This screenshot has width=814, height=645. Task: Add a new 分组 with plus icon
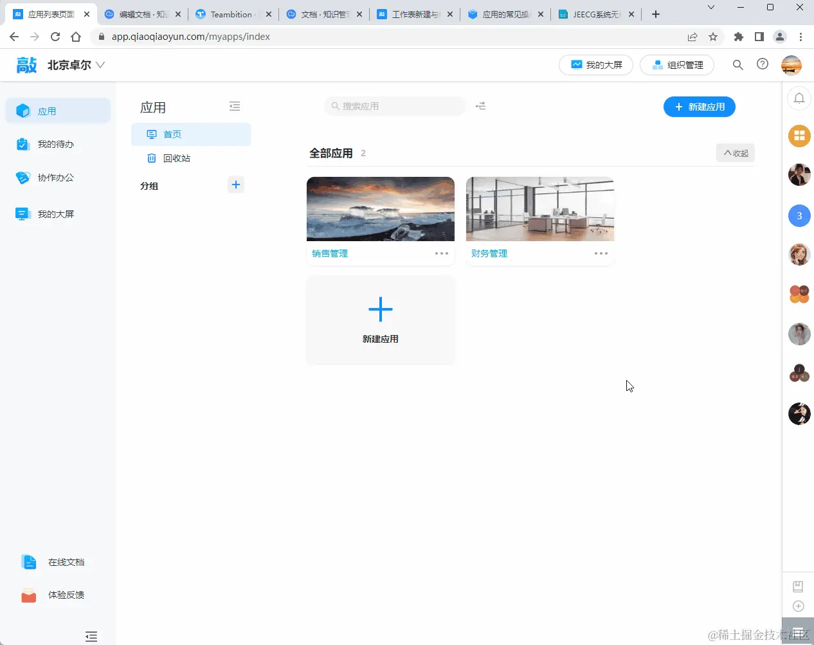coord(236,185)
